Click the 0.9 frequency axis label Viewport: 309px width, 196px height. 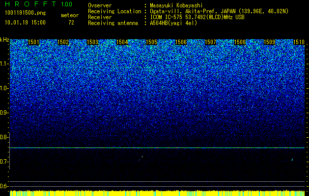pyautogui.click(x=4, y=113)
